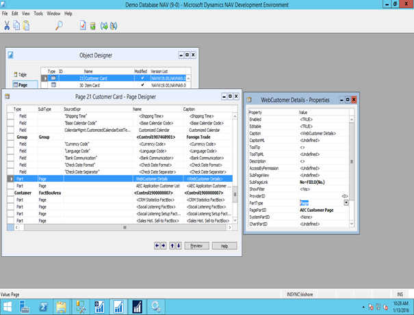
Task: Click the Cut scissors toolbar icon
Action: 7,25
